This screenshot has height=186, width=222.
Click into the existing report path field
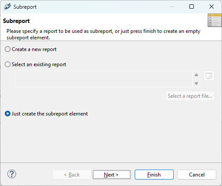pyautogui.click(x=104, y=79)
